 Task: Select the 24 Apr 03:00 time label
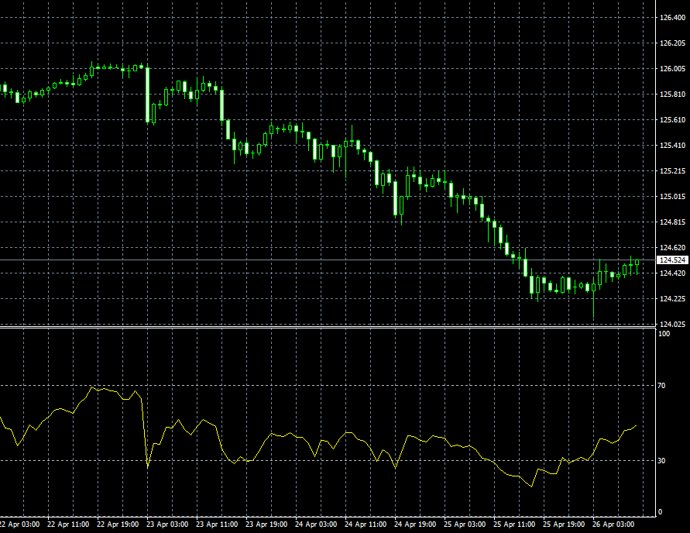(x=316, y=524)
